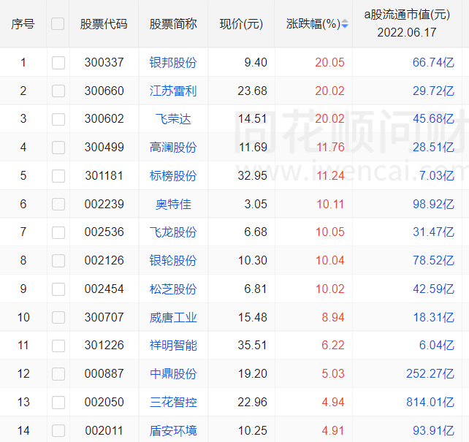Open market cap value 29.72亿
Viewport: 469px width, 442px height.
click(x=433, y=91)
